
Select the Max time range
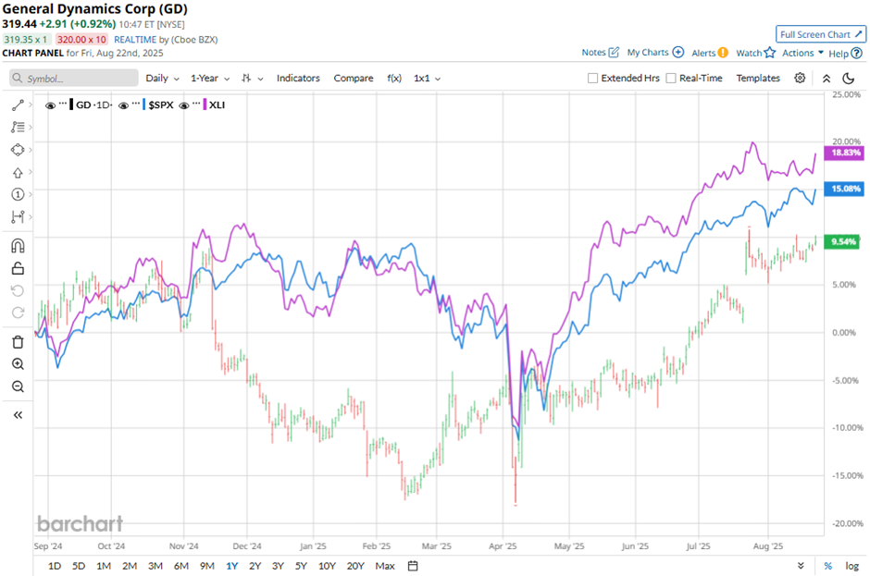[385, 566]
